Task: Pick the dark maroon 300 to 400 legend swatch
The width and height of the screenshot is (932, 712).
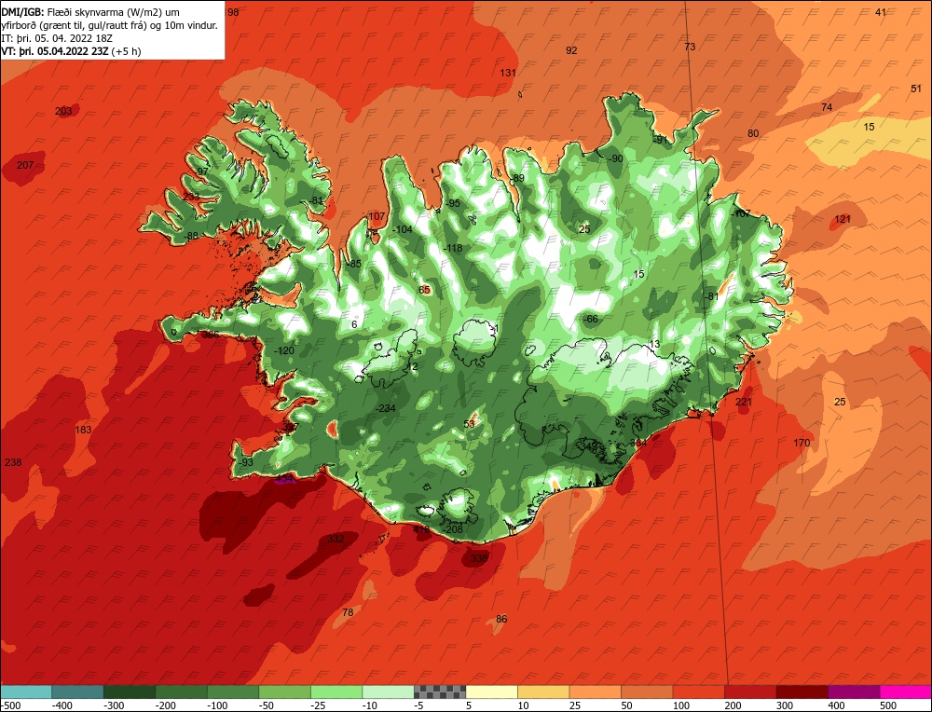Action: [802, 691]
